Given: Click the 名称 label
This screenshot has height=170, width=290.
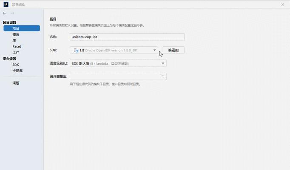Looking at the screenshot, I should 54,37.
